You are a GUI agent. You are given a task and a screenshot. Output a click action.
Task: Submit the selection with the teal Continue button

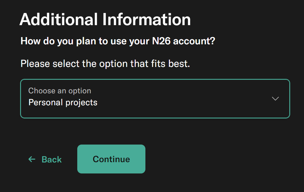pos(111,159)
